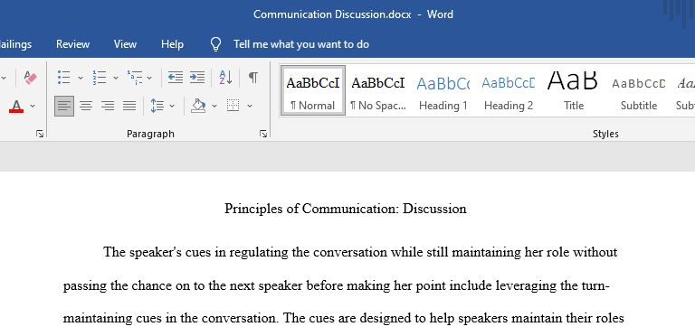Apply the Title style

(574, 90)
